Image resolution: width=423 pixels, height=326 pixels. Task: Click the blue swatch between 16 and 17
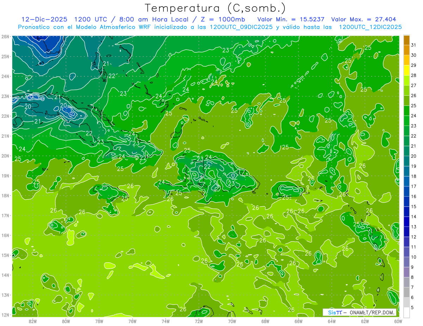[406, 192]
